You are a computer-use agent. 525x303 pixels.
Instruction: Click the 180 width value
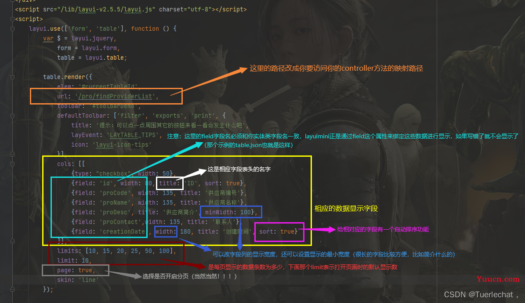[x=185, y=232]
